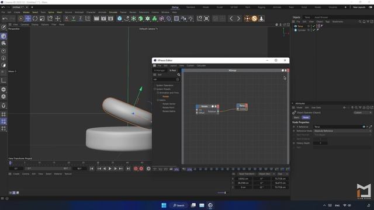Click the Light object icon
Viewport: 374px width, 210px height.
(x=191, y=18)
